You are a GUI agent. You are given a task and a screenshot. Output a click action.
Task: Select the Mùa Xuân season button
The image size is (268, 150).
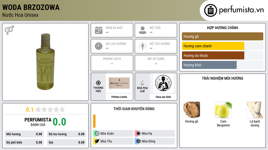[113, 134]
